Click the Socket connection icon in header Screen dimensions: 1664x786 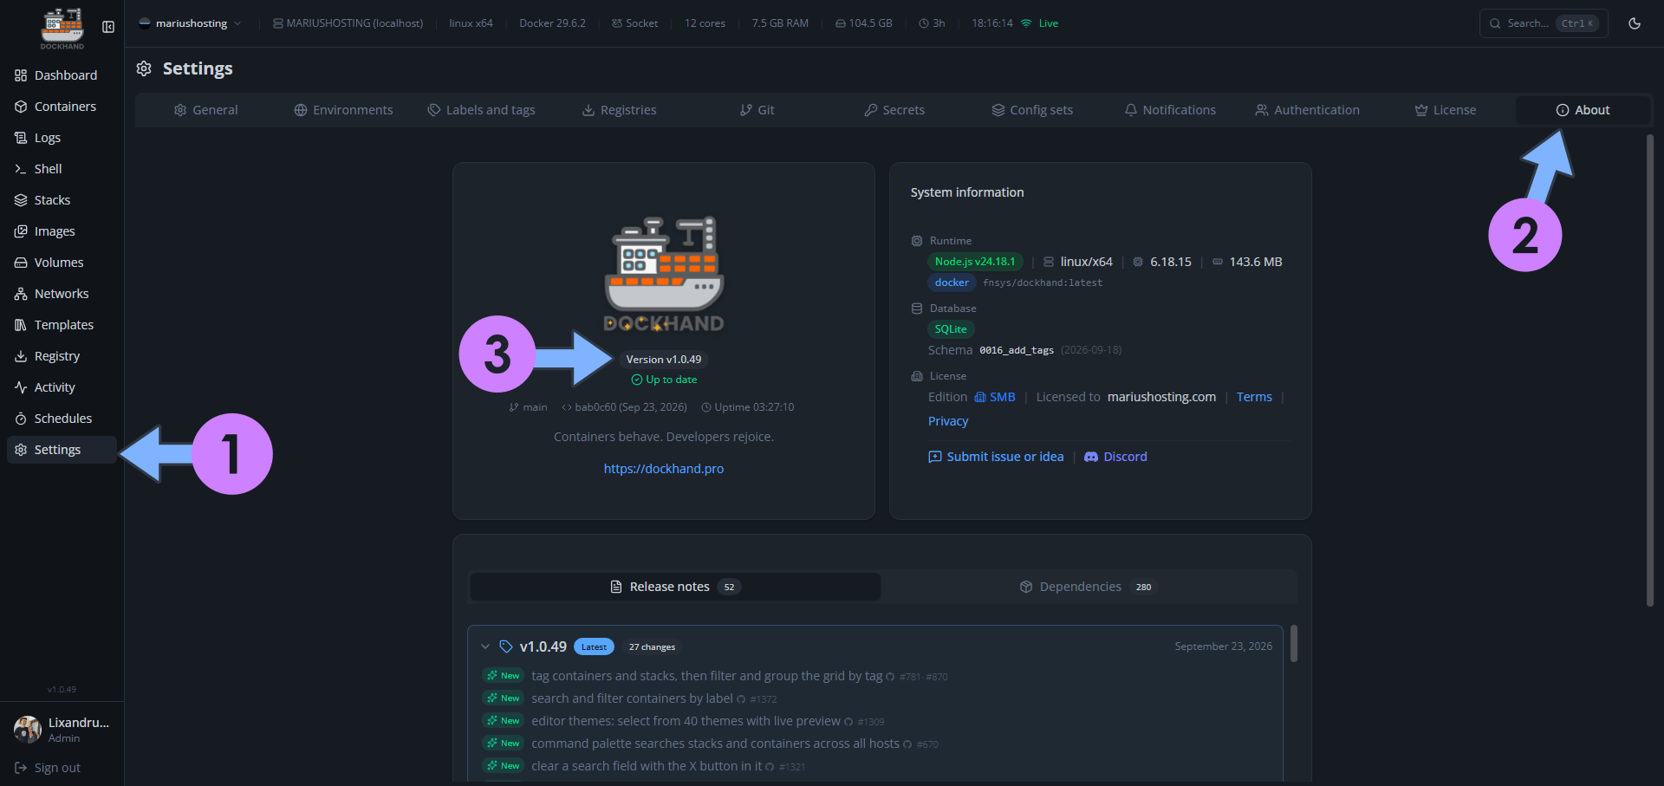pos(617,23)
